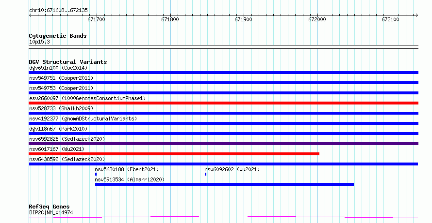The width and height of the screenshot is (432, 223).
Task: Click the blue bar for nsv528733
Action: click(223, 113)
